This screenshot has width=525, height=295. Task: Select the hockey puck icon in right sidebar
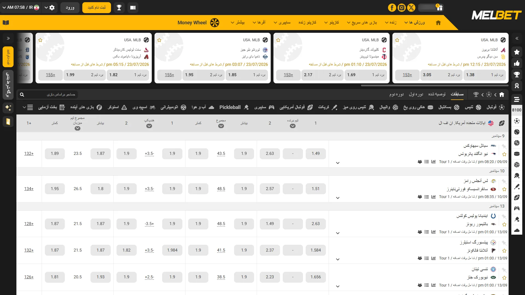click(x=517, y=154)
